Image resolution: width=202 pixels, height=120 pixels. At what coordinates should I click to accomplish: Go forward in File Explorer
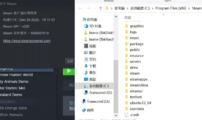click(89, 9)
